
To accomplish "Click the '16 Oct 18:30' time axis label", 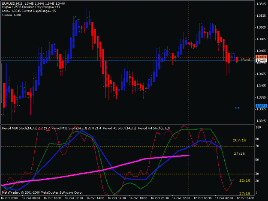I will (138, 198).
